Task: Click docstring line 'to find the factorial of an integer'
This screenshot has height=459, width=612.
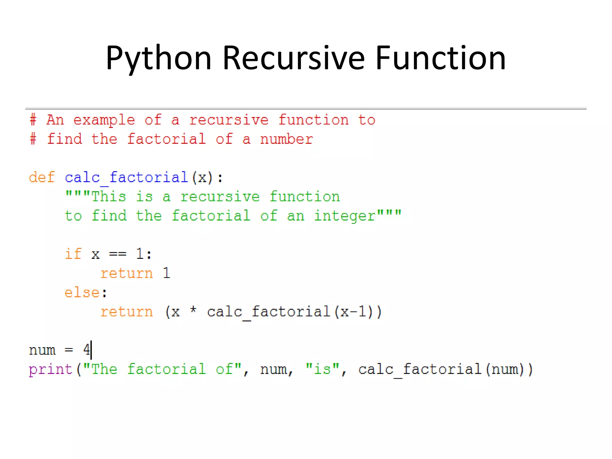Action: (233, 216)
